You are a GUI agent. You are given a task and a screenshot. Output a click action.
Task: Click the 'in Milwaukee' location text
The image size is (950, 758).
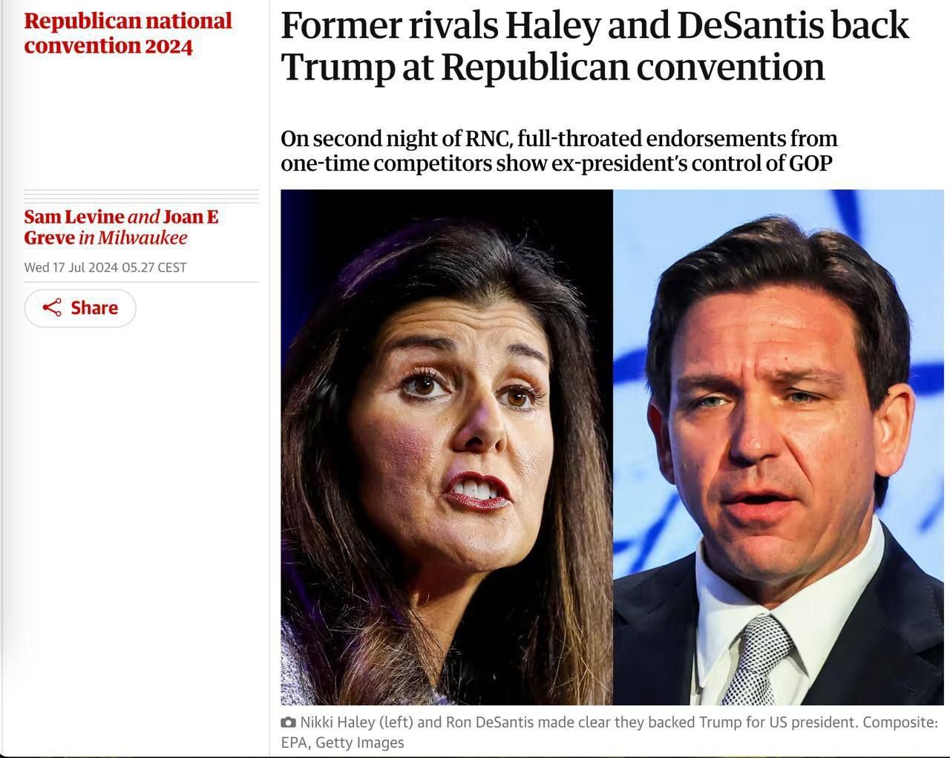click(132, 238)
